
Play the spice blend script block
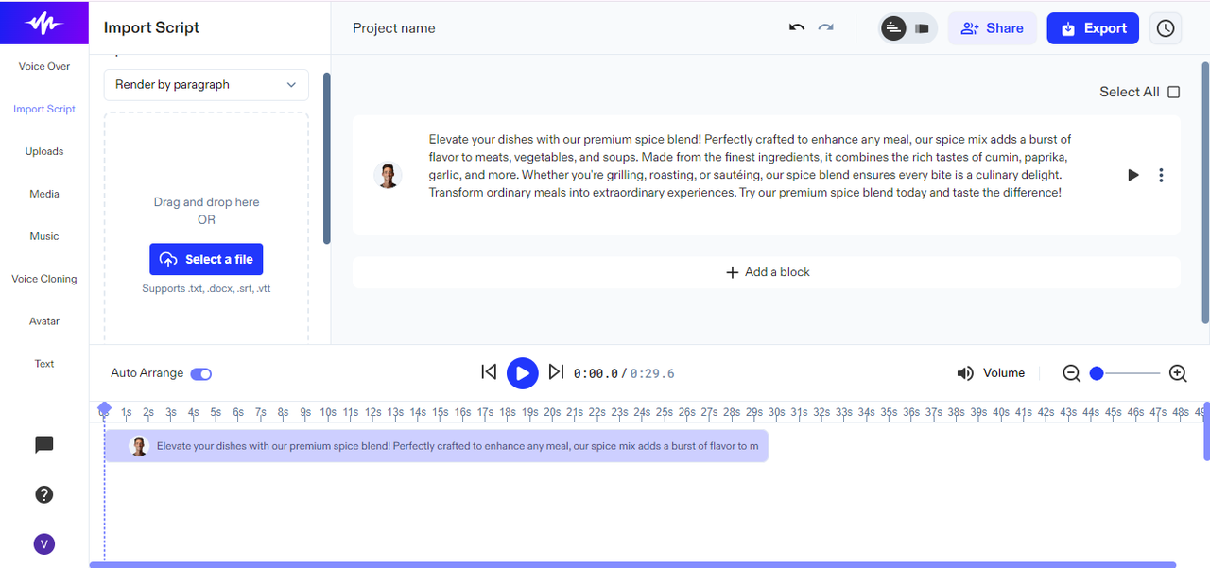point(1133,175)
